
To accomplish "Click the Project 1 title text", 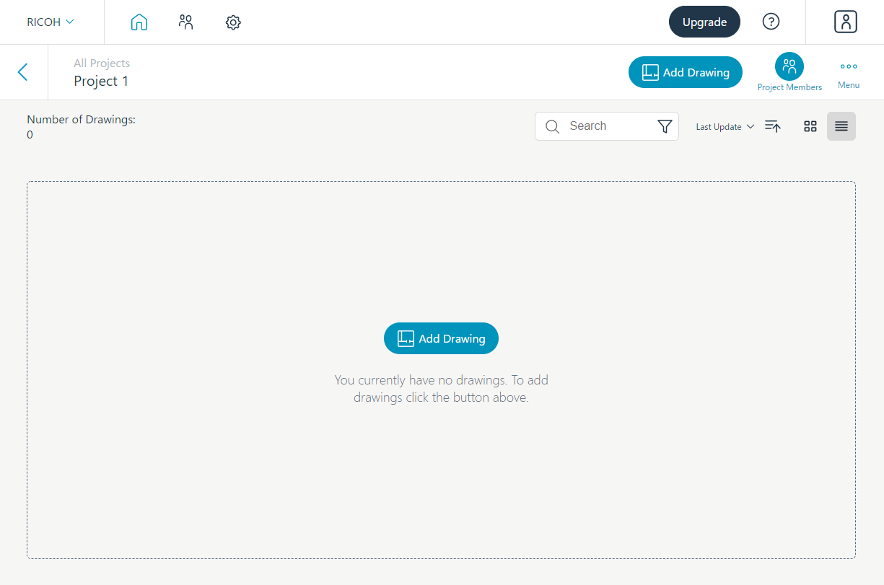I will pyautogui.click(x=101, y=81).
